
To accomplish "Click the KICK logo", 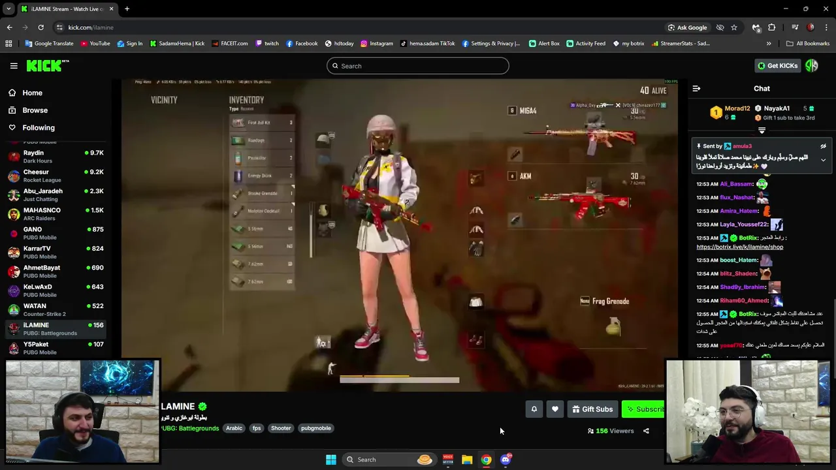I will pos(47,65).
